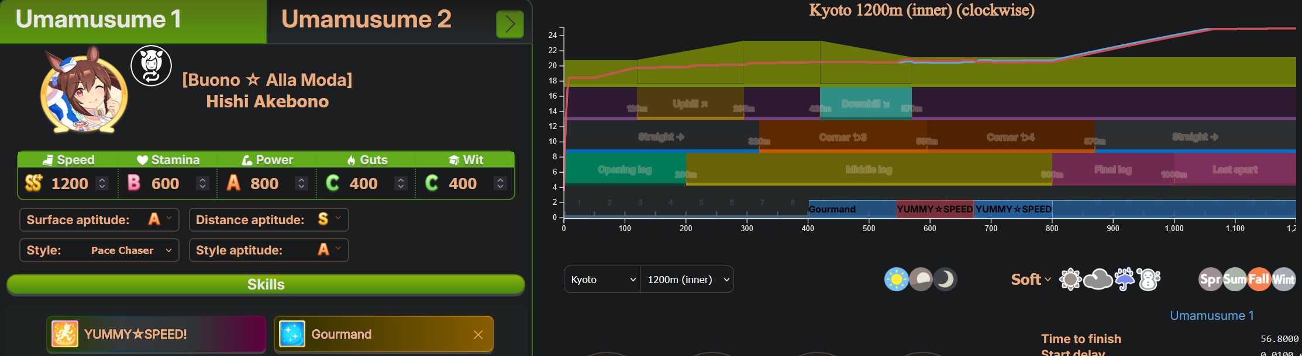The image size is (1302, 356).
Task: Click the Opening leg phase block
Action: click(625, 169)
